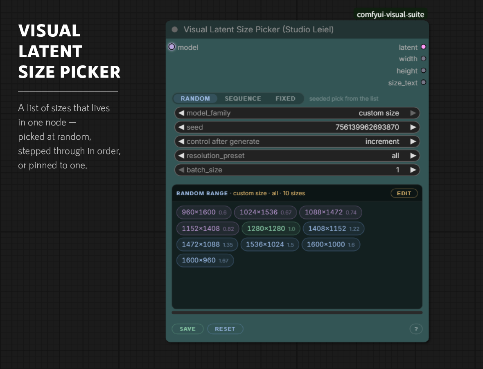
Task: Select next model_family with right arrow
Action: [413, 113]
